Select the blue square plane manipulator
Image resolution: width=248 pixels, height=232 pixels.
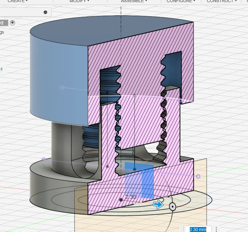[139, 180]
